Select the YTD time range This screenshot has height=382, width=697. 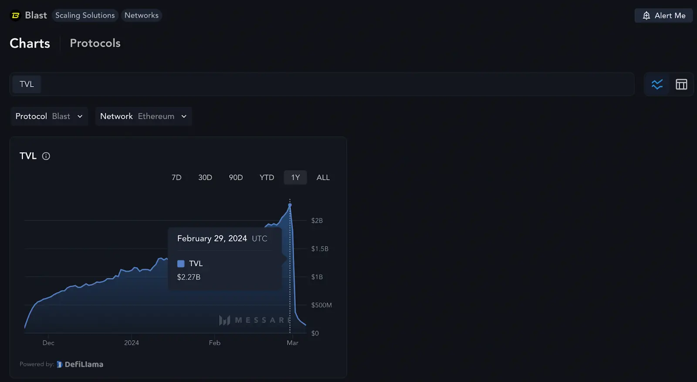click(x=267, y=178)
